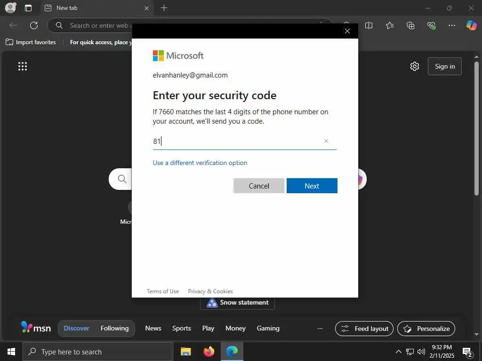Image resolution: width=482 pixels, height=361 pixels.
Task: Click the Edge taskbar icon
Action: 232,352
